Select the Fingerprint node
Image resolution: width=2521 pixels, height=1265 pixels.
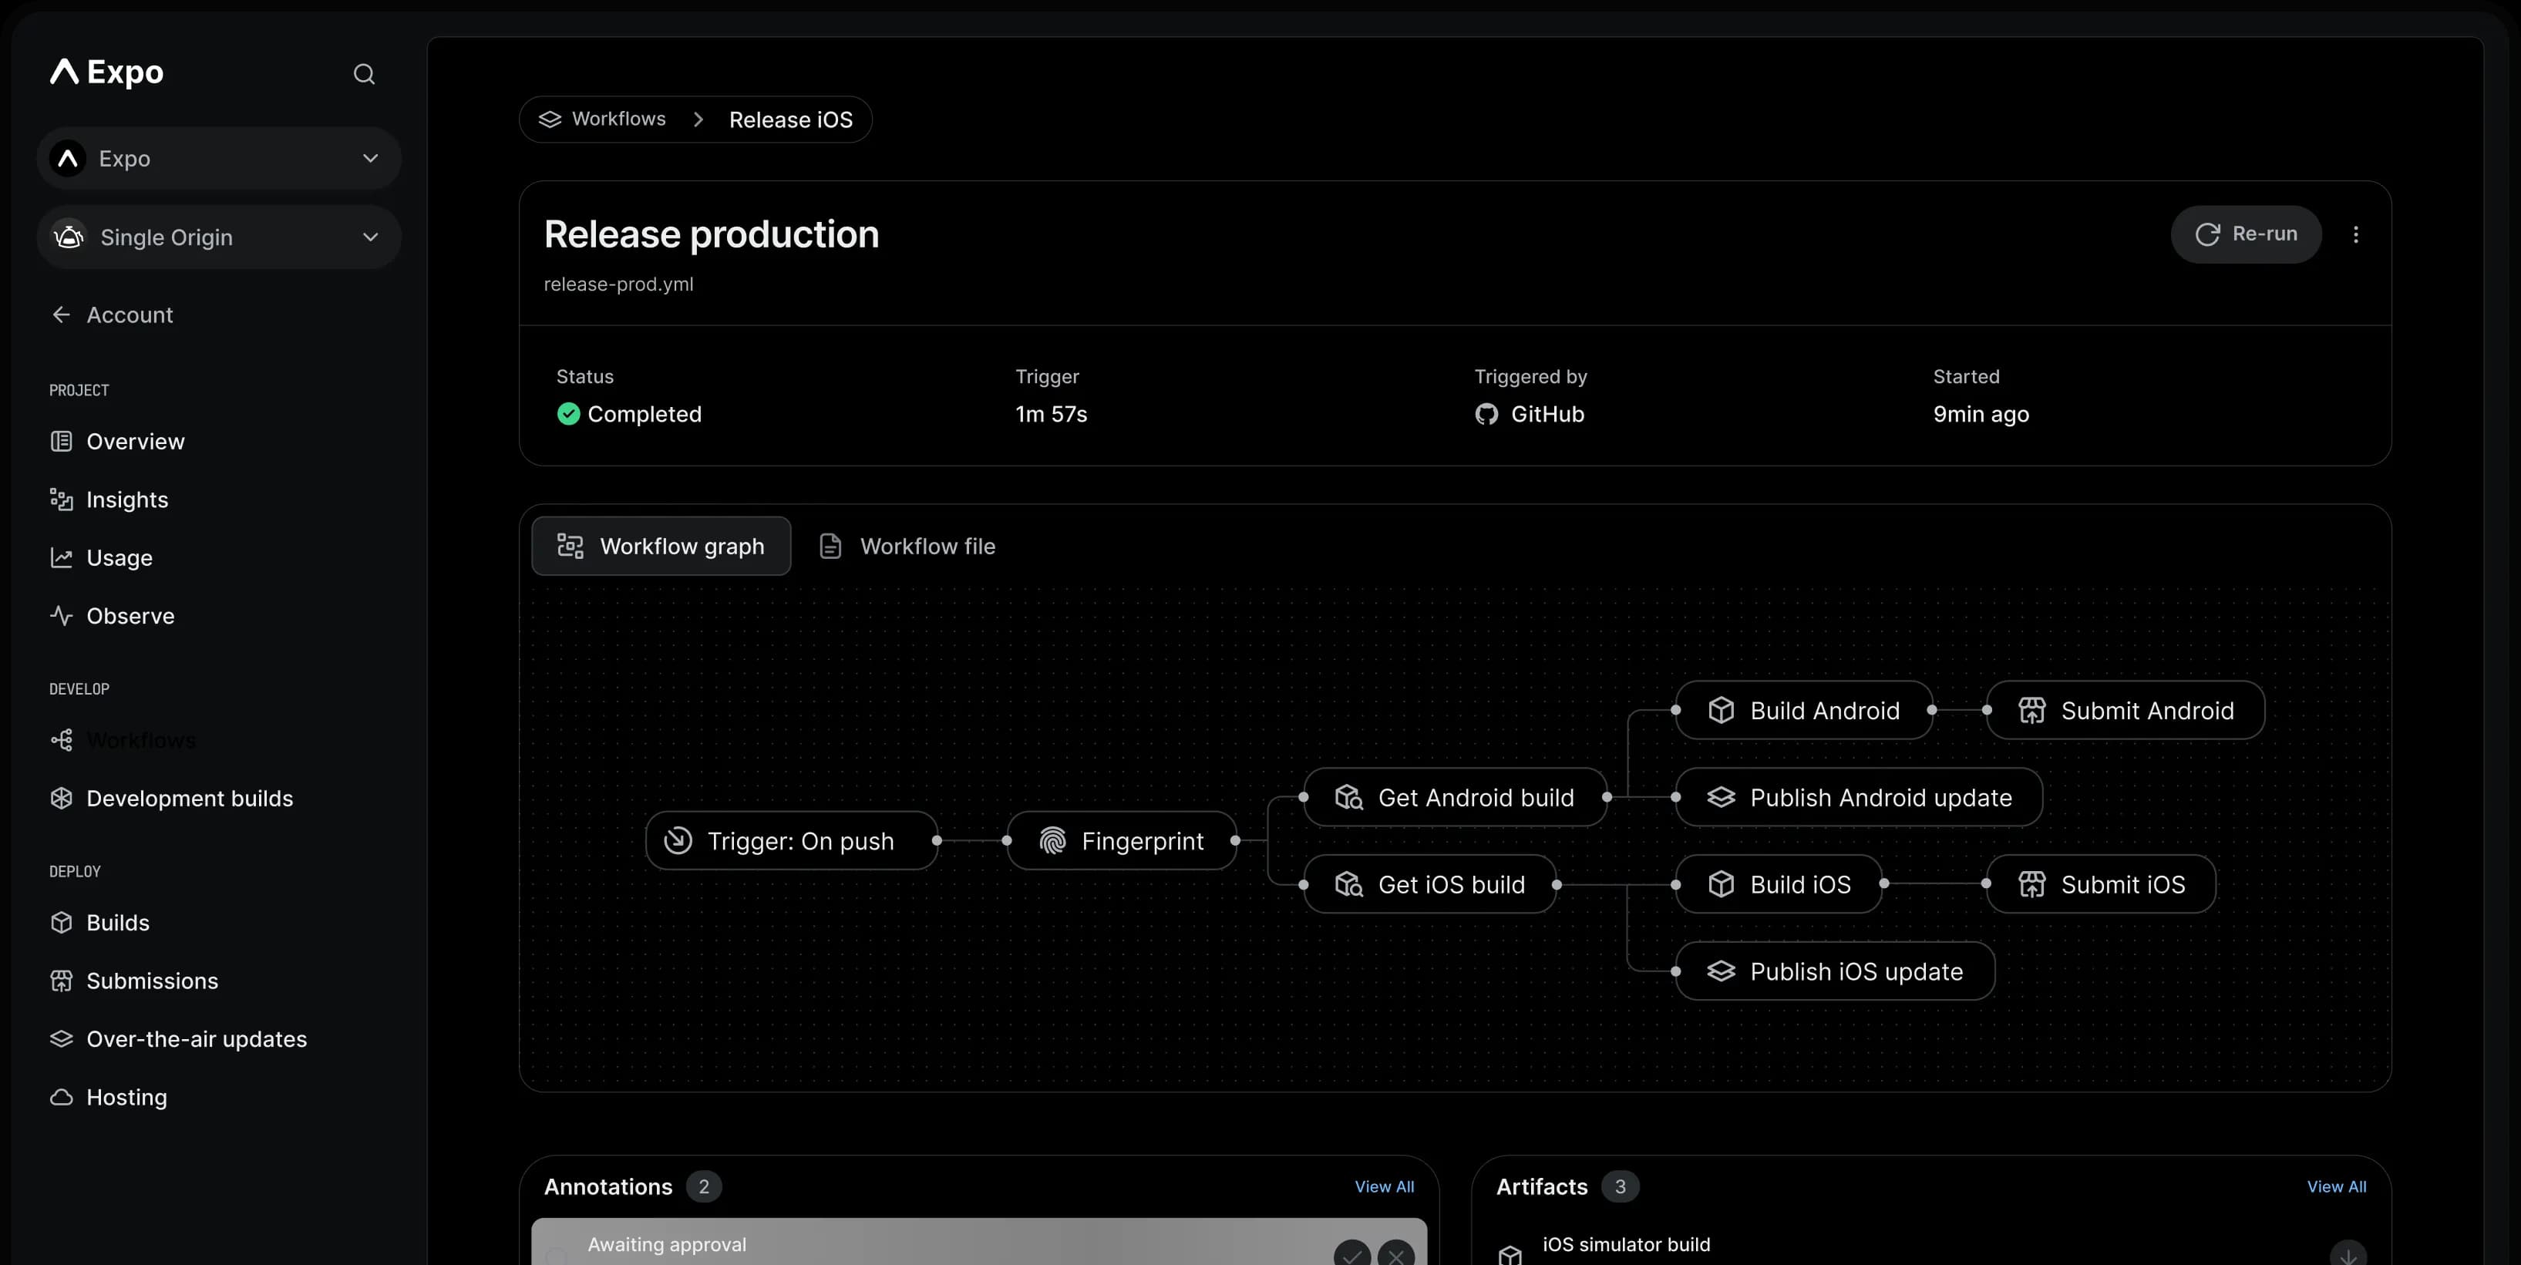pos(1122,840)
